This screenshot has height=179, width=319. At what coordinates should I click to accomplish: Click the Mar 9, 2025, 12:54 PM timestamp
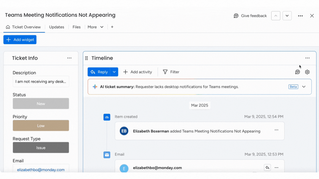click(x=264, y=117)
